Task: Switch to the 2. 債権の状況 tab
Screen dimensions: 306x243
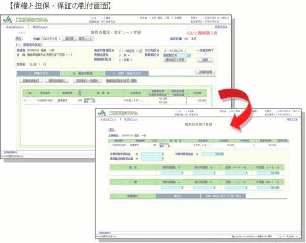Action: pyautogui.click(x=38, y=73)
